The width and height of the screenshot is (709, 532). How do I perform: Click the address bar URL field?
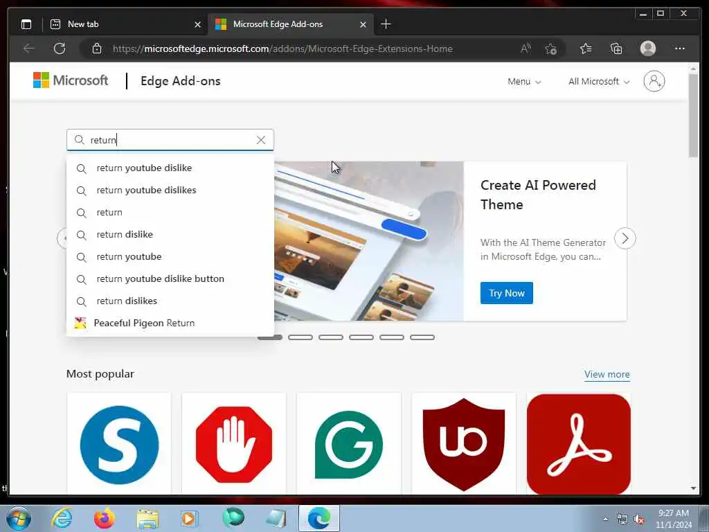282,48
